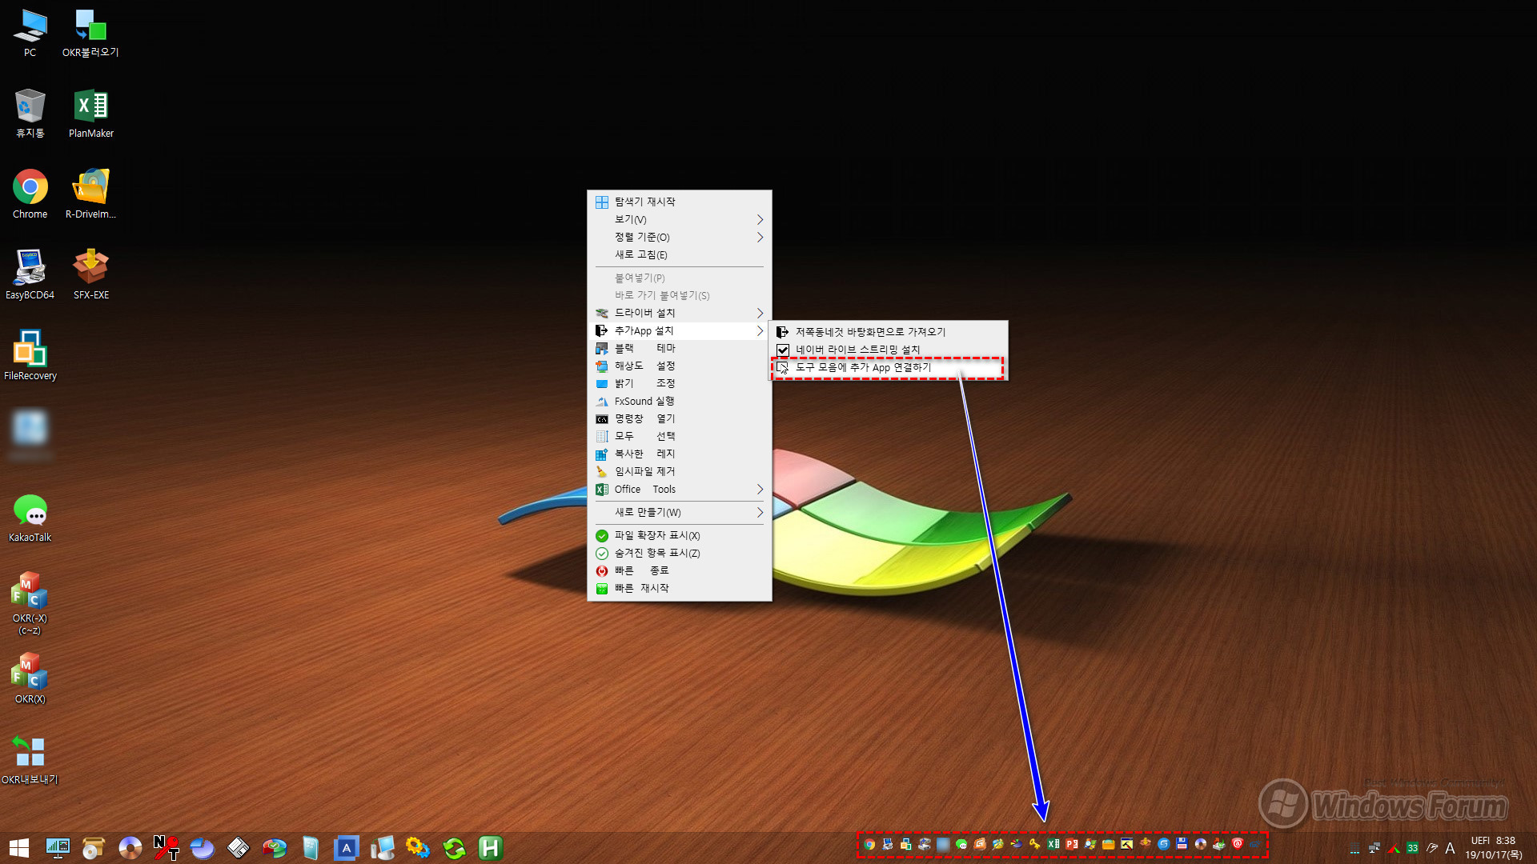1537x864 pixels.
Task: Expand the 추가App 설치 submenu arrow
Action: coord(760,330)
